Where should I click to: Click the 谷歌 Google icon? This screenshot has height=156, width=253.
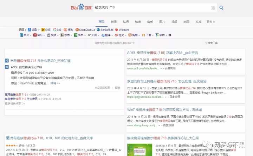30,30
